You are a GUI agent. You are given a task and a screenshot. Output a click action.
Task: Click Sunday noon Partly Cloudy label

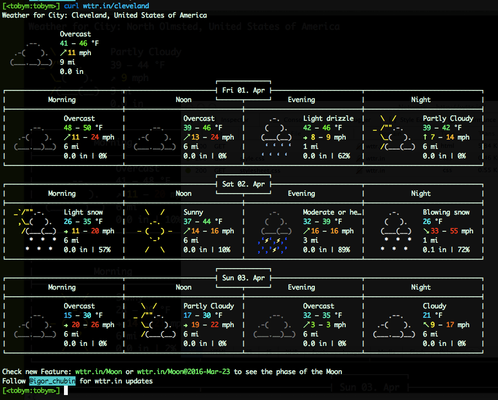tap(208, 306)
